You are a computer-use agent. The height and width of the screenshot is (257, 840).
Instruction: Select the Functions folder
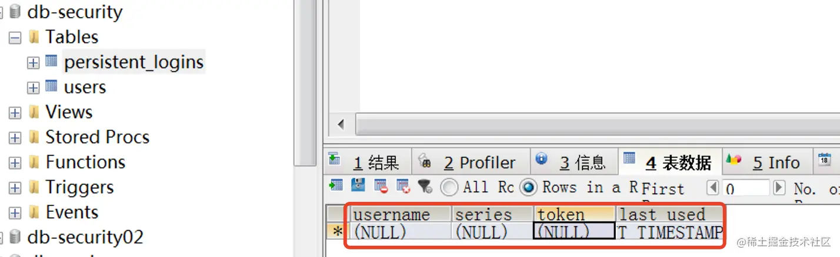click(x=85, y=162)
